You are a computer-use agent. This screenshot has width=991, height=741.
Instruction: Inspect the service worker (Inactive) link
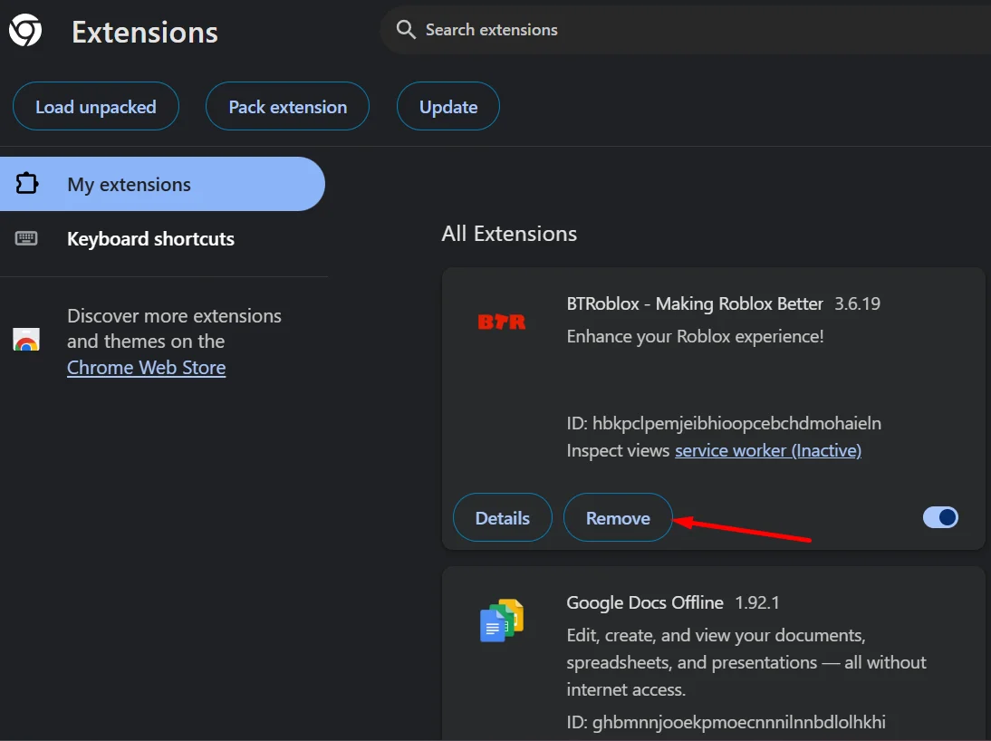767,450
